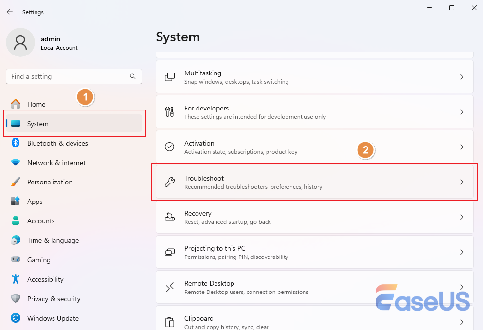Viewport: 483px width, 330px height.
Task: Click the Network & internet wifi icon
Action: point(16,163)
